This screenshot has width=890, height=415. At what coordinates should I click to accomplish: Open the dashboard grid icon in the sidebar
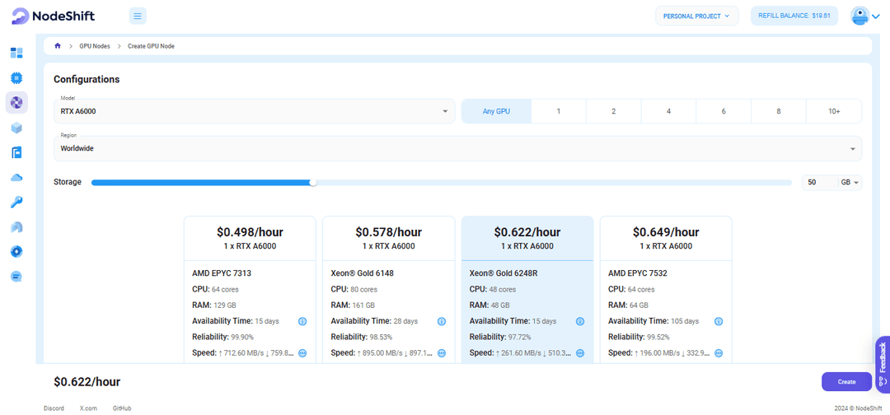click(x=16, y=53)
